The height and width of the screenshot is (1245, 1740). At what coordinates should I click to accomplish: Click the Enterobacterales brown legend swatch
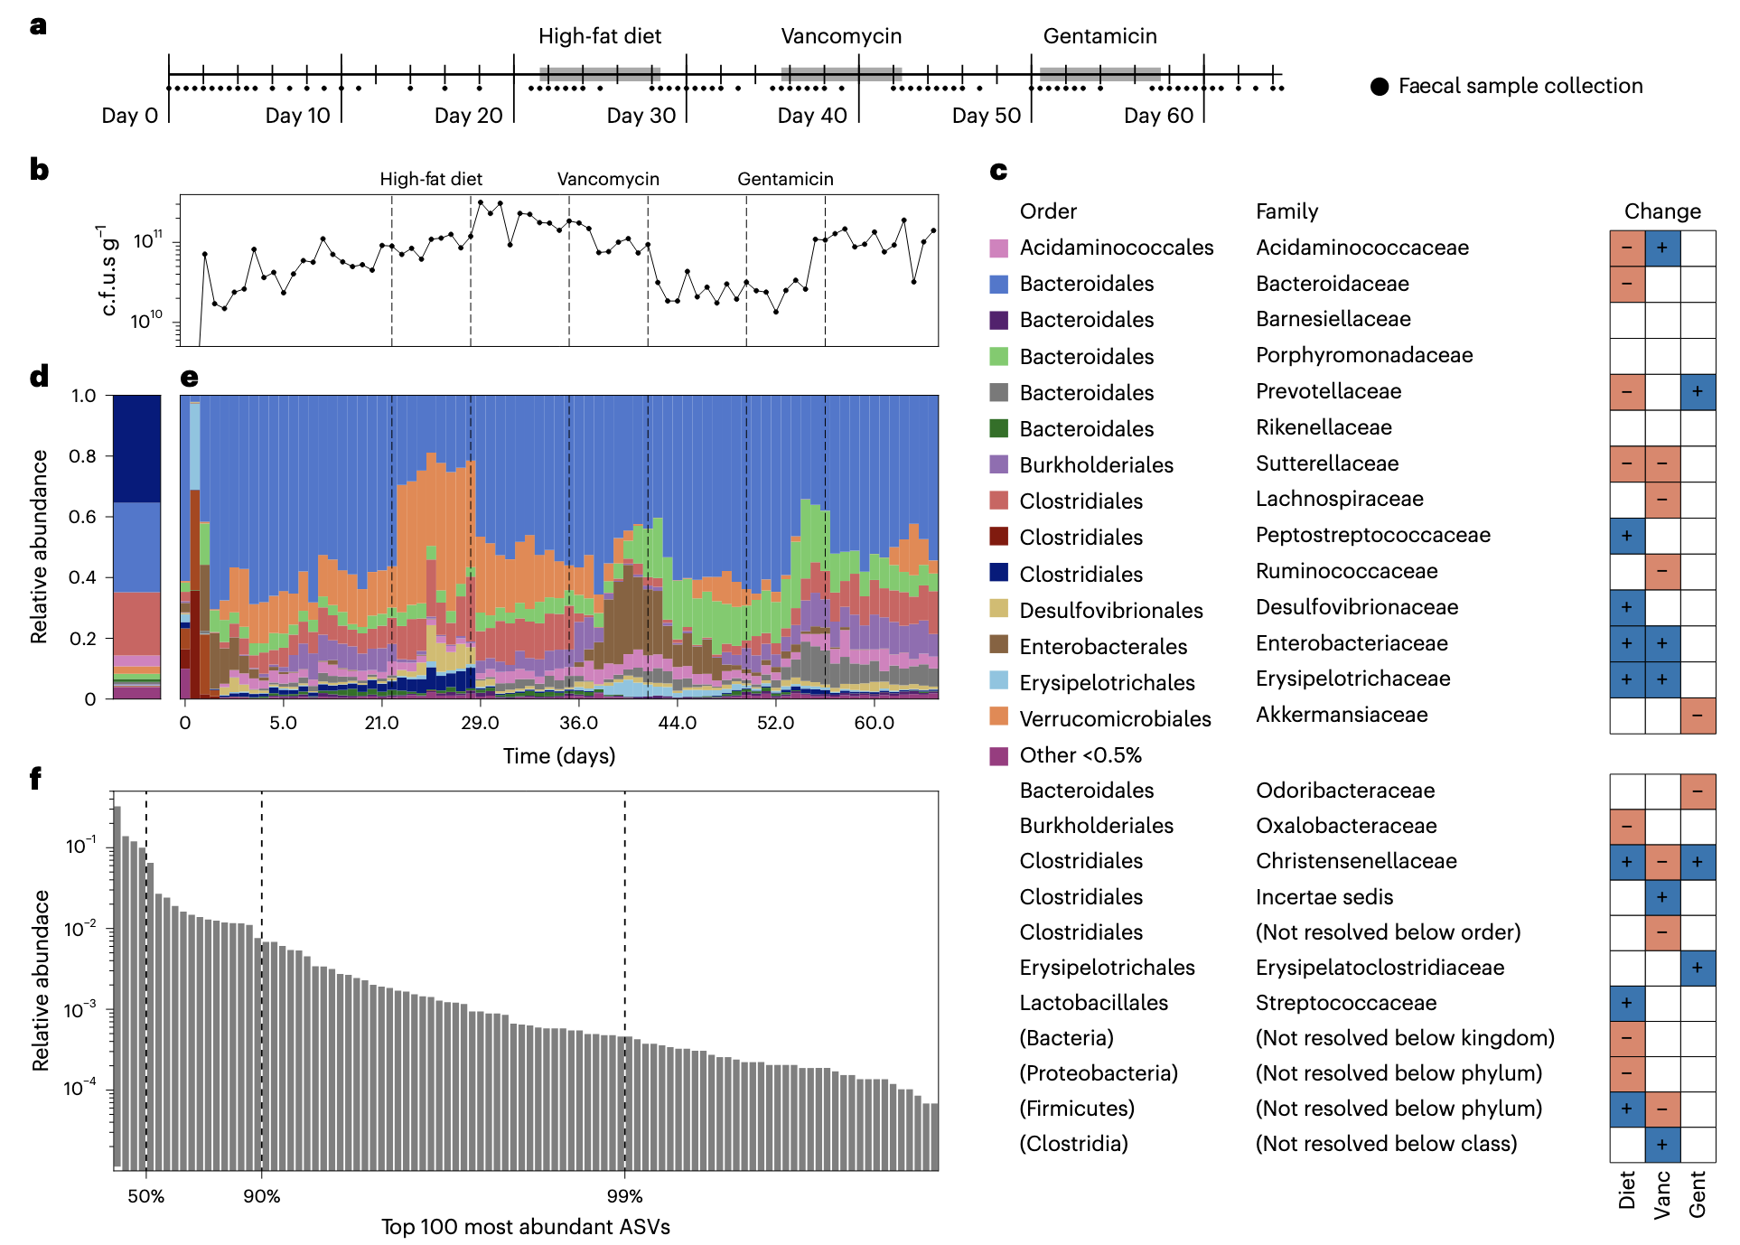998,644
